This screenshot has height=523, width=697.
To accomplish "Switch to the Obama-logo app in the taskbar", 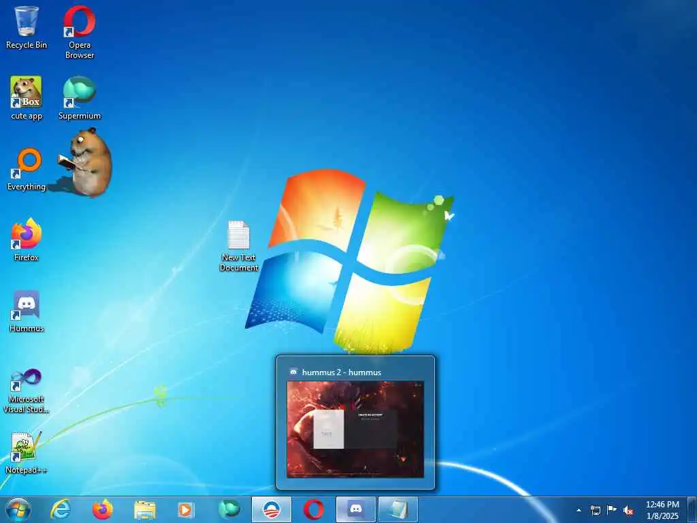I will pyautogui.click(x=271, y=509).
